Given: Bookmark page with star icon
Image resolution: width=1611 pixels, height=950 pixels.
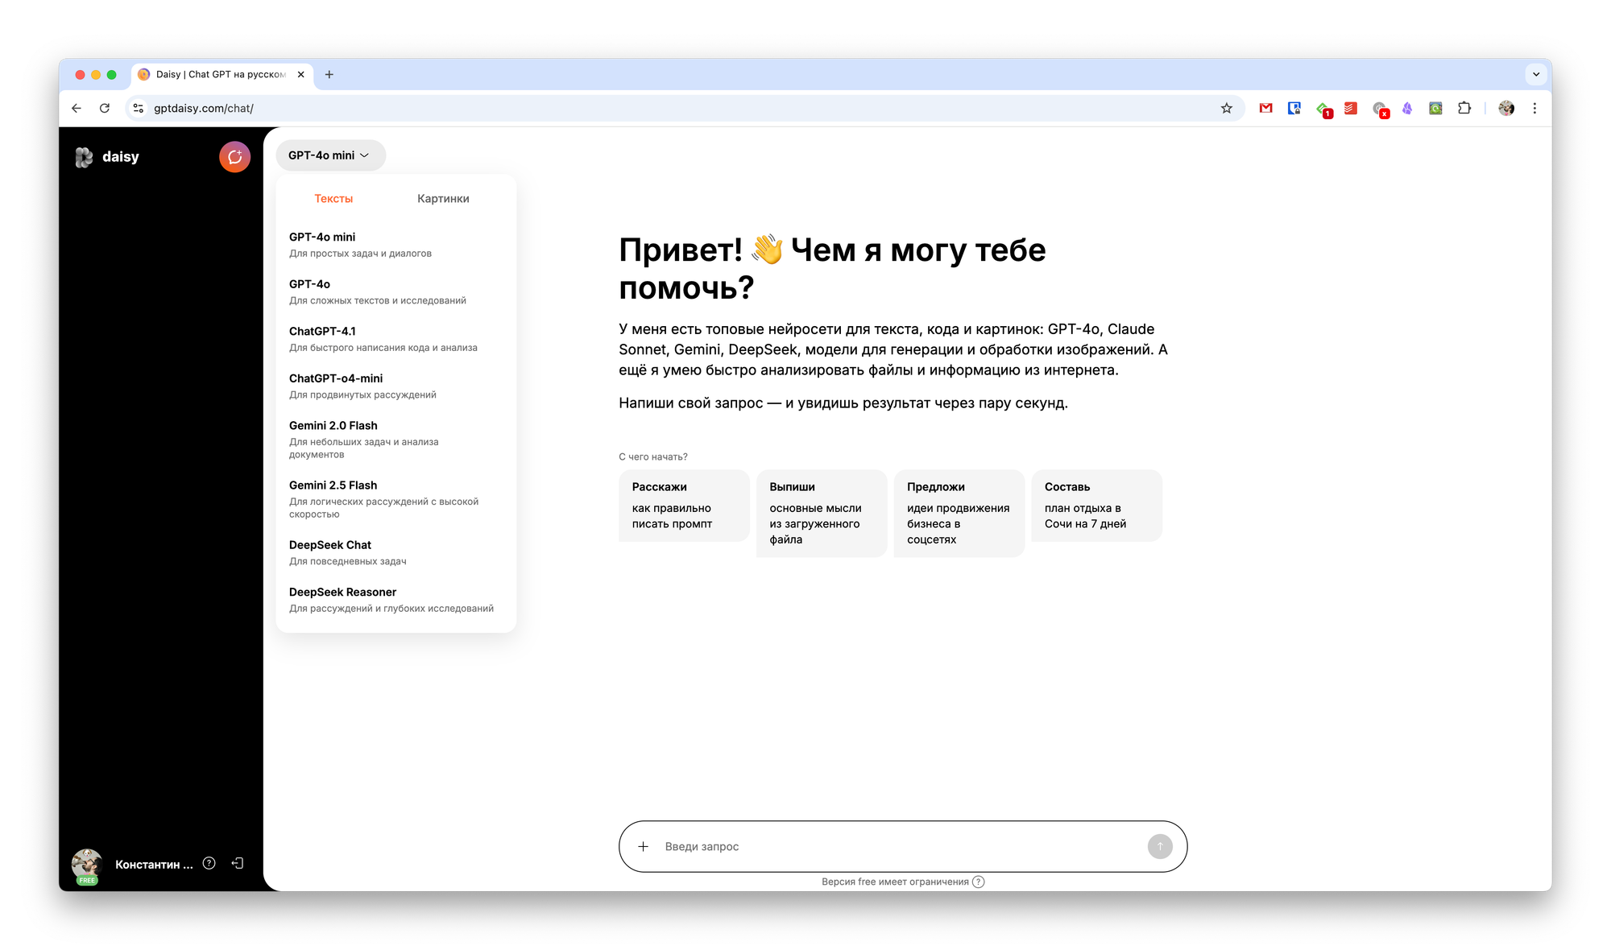Looking at the screenshot, I should pos(1226,108).
